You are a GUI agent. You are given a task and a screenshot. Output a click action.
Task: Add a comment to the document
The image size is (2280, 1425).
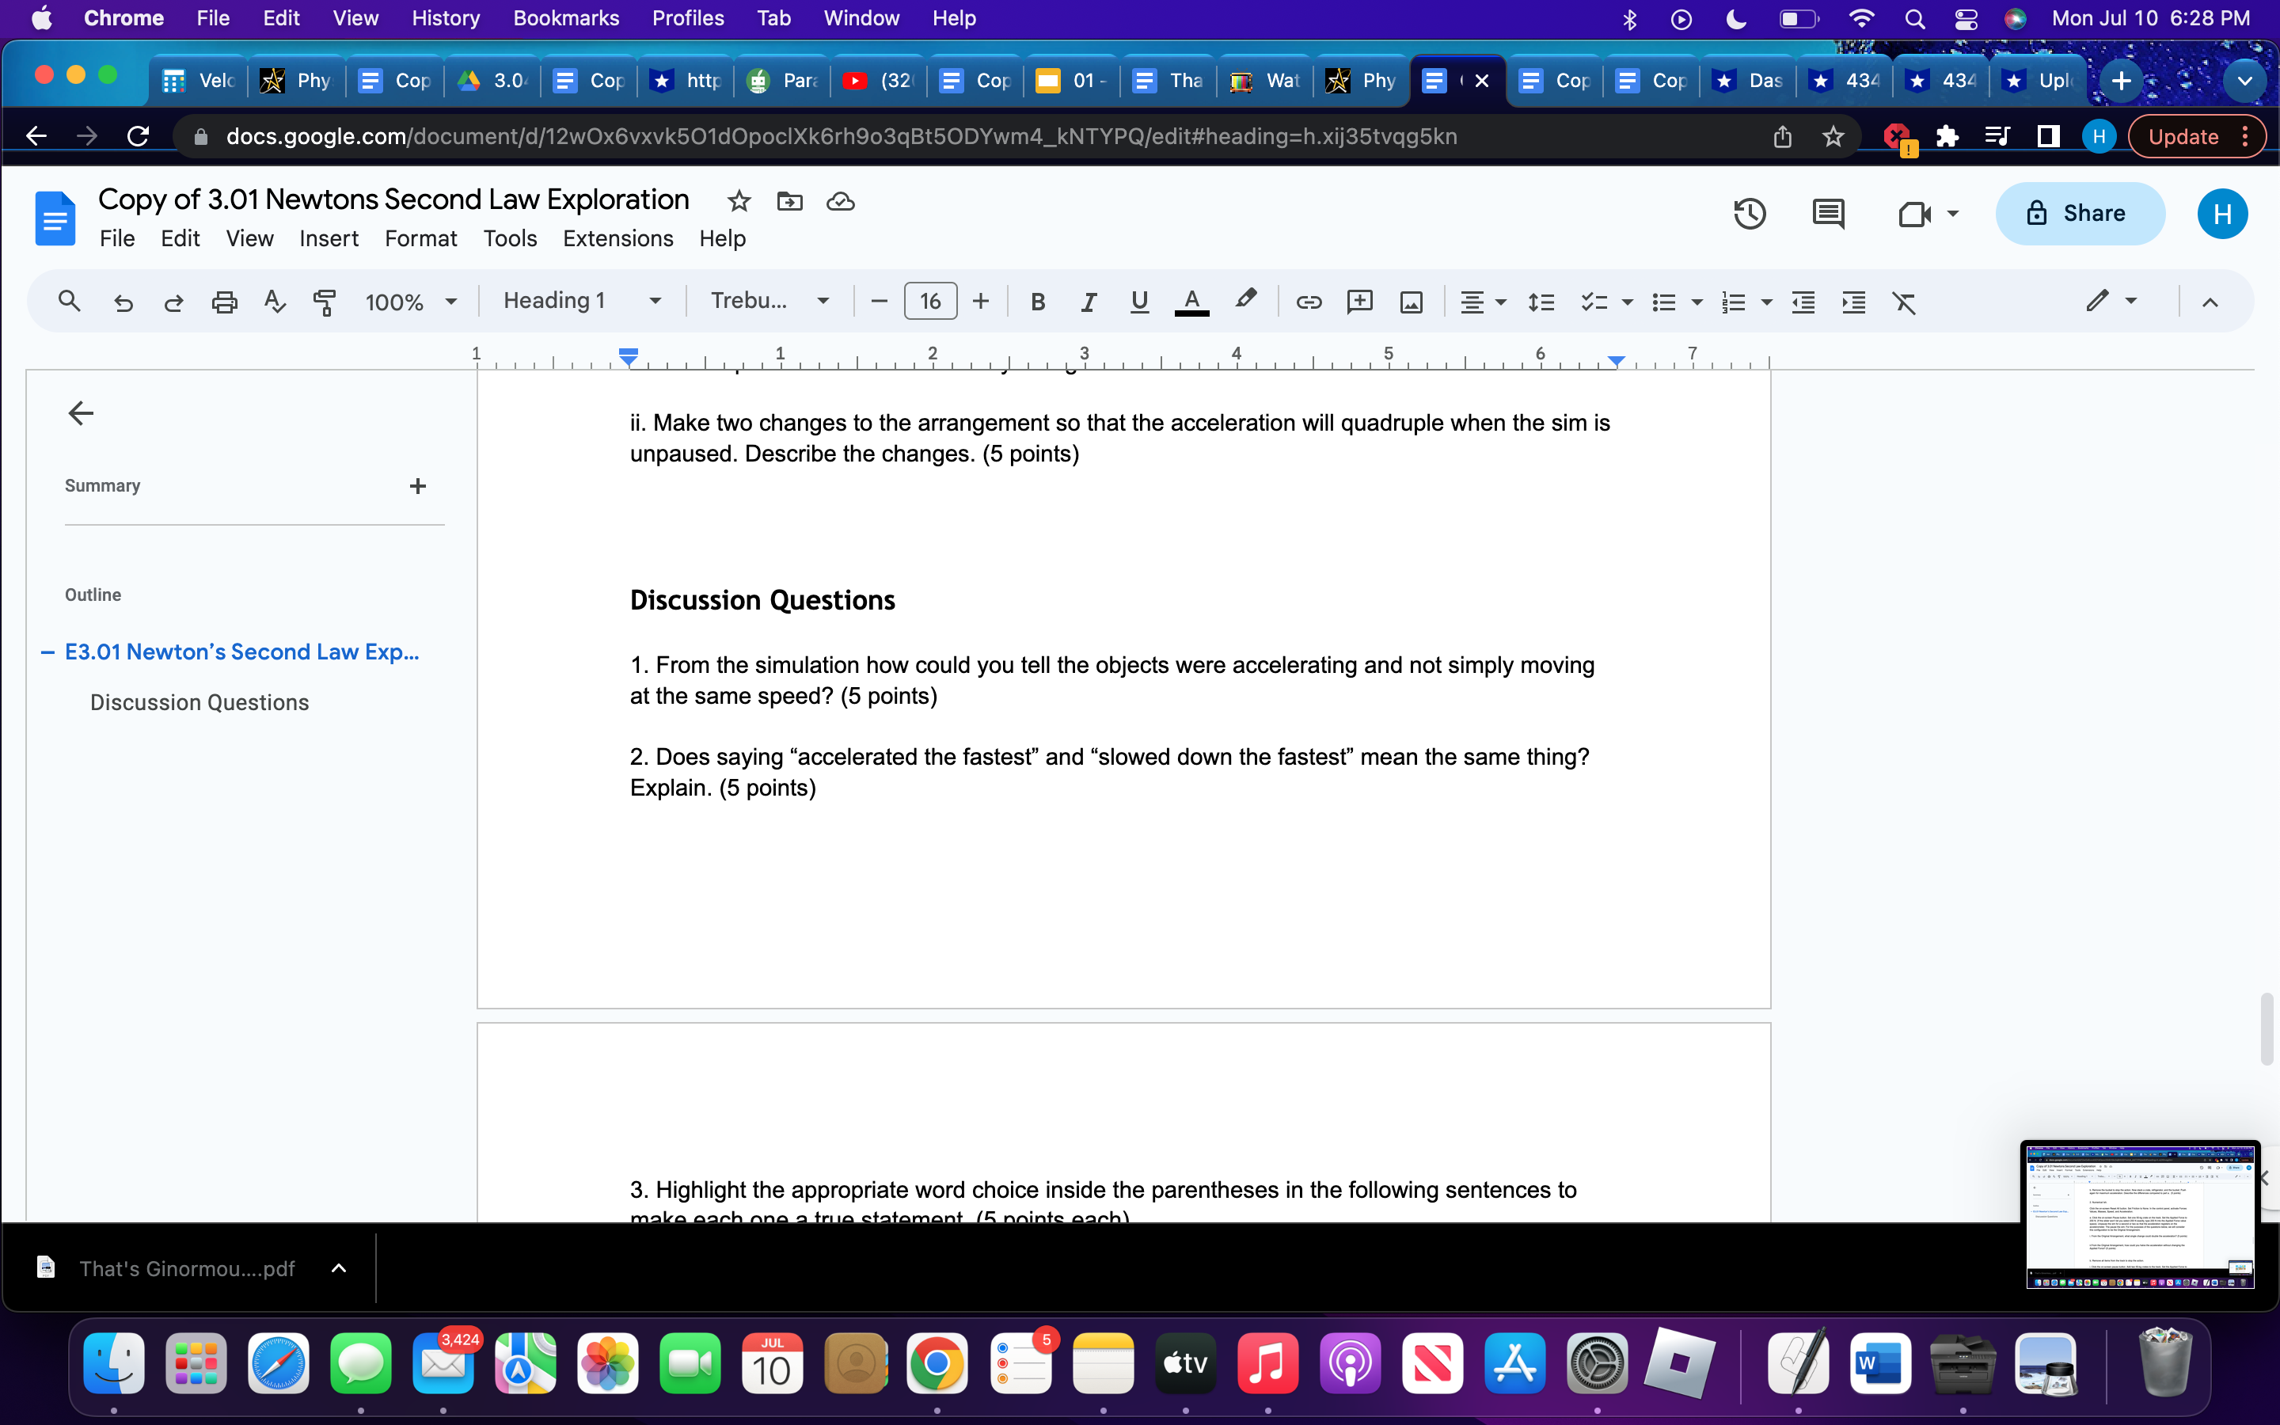point(1359,302)
